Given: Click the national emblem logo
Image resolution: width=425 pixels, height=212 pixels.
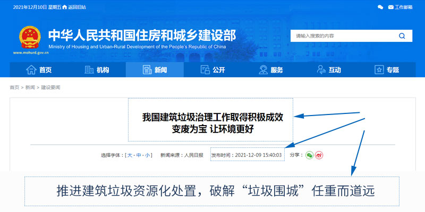Looking at the screenshot, I should (x=30, y=37).
